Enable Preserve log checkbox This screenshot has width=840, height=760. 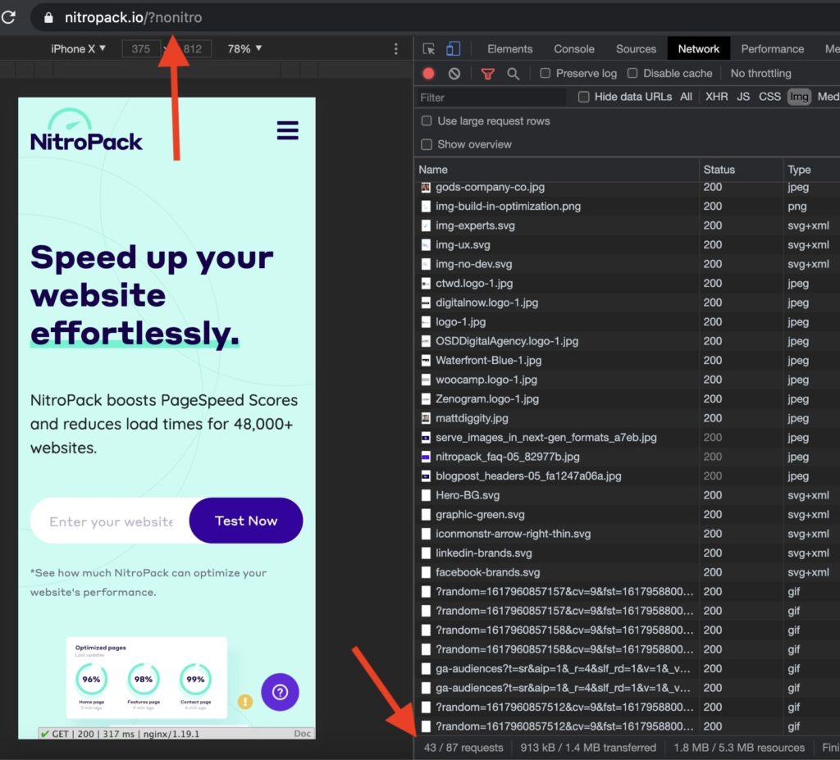point(545,73)
